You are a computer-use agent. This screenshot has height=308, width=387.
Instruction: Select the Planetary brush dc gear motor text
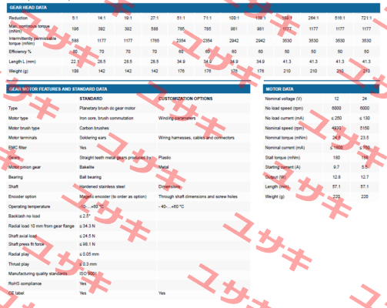click(x=107, y=109)
